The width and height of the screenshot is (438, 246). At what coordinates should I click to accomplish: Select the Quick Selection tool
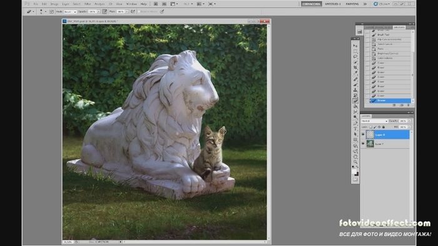coord(355,62)
